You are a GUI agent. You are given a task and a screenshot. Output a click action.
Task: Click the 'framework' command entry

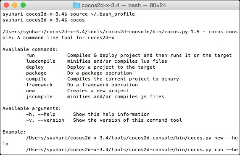39,85
